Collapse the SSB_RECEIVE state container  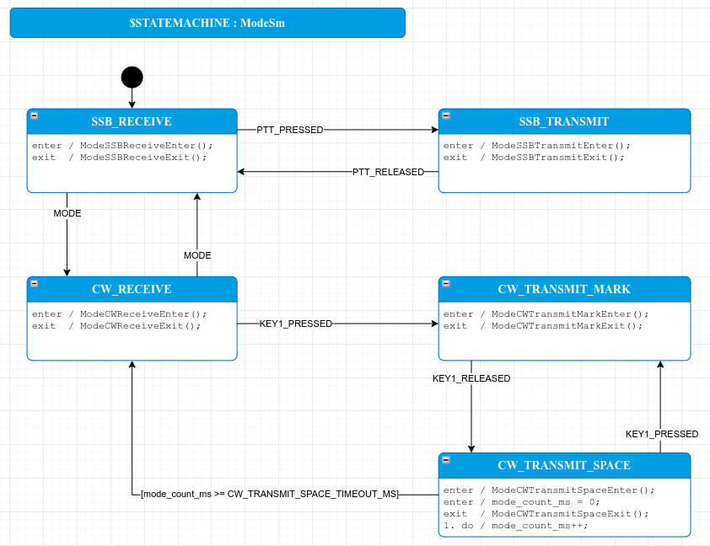tap(35, 115)
